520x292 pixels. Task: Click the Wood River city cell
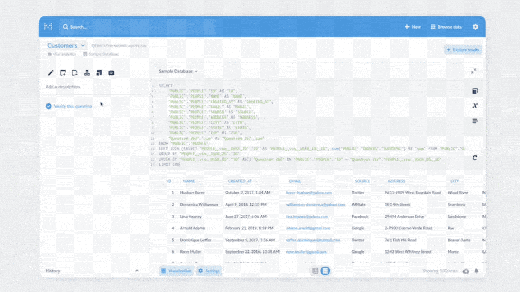click(x=458, y=192)
